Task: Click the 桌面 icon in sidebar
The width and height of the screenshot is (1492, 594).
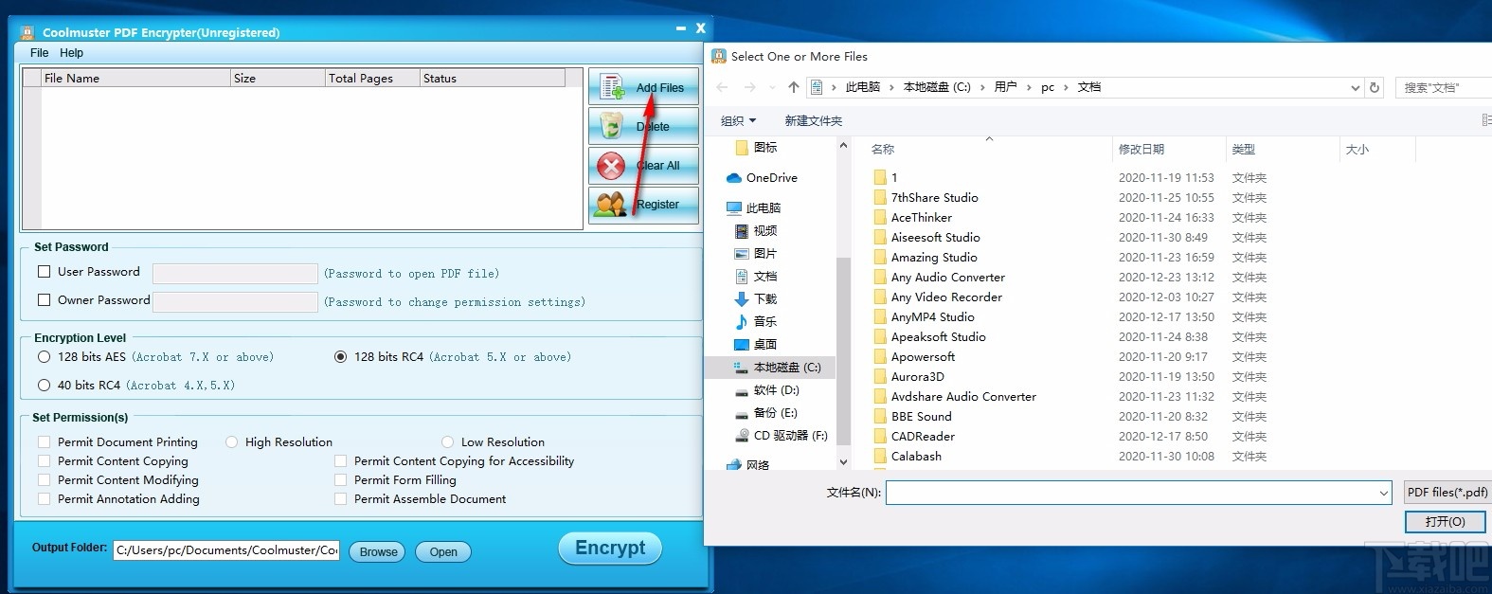Action: (742, 345)
